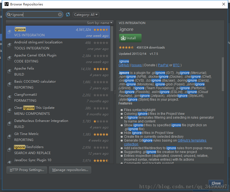Click plugin icon beside Git Time Metric
The height and width of the screenshot is (192, 230).
point(10,136)
